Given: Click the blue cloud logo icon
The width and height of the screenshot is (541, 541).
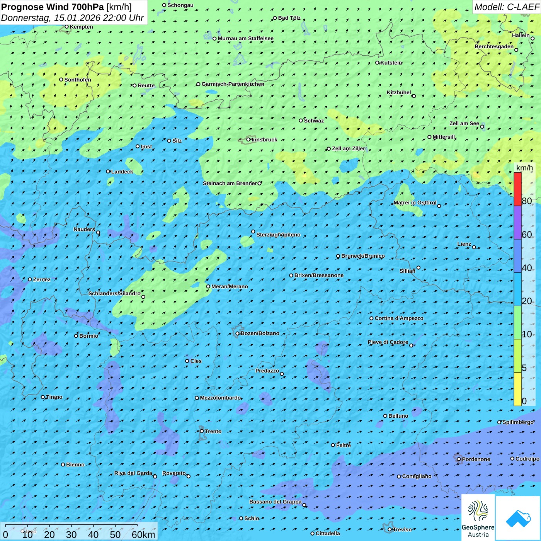Looking at the screenshot, I should click(518, 519).
